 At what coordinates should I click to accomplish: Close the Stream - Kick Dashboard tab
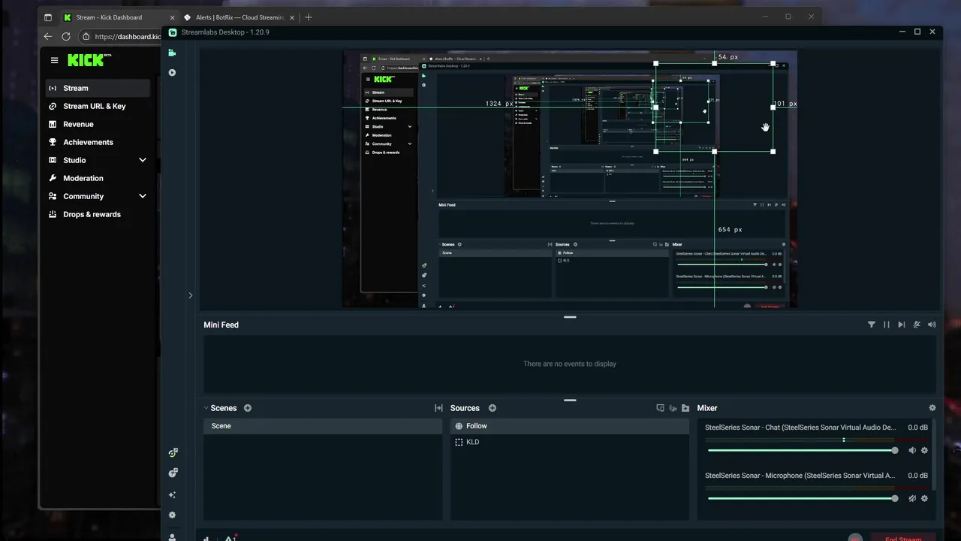point(172,17)
